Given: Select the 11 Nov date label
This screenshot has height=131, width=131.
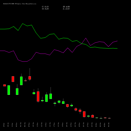Looking at the screenshot, I should tap(37, 125).
